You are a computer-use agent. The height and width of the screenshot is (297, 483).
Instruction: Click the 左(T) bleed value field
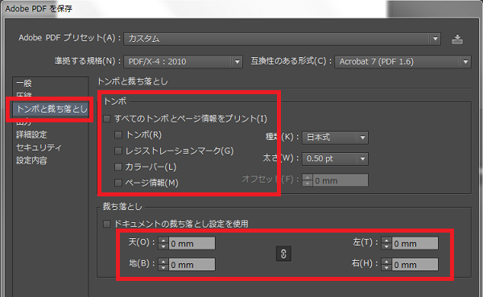(415, 243)
